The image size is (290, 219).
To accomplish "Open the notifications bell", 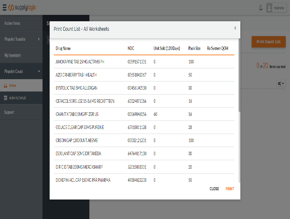I will pyautogui.click(x=261, y=7).
